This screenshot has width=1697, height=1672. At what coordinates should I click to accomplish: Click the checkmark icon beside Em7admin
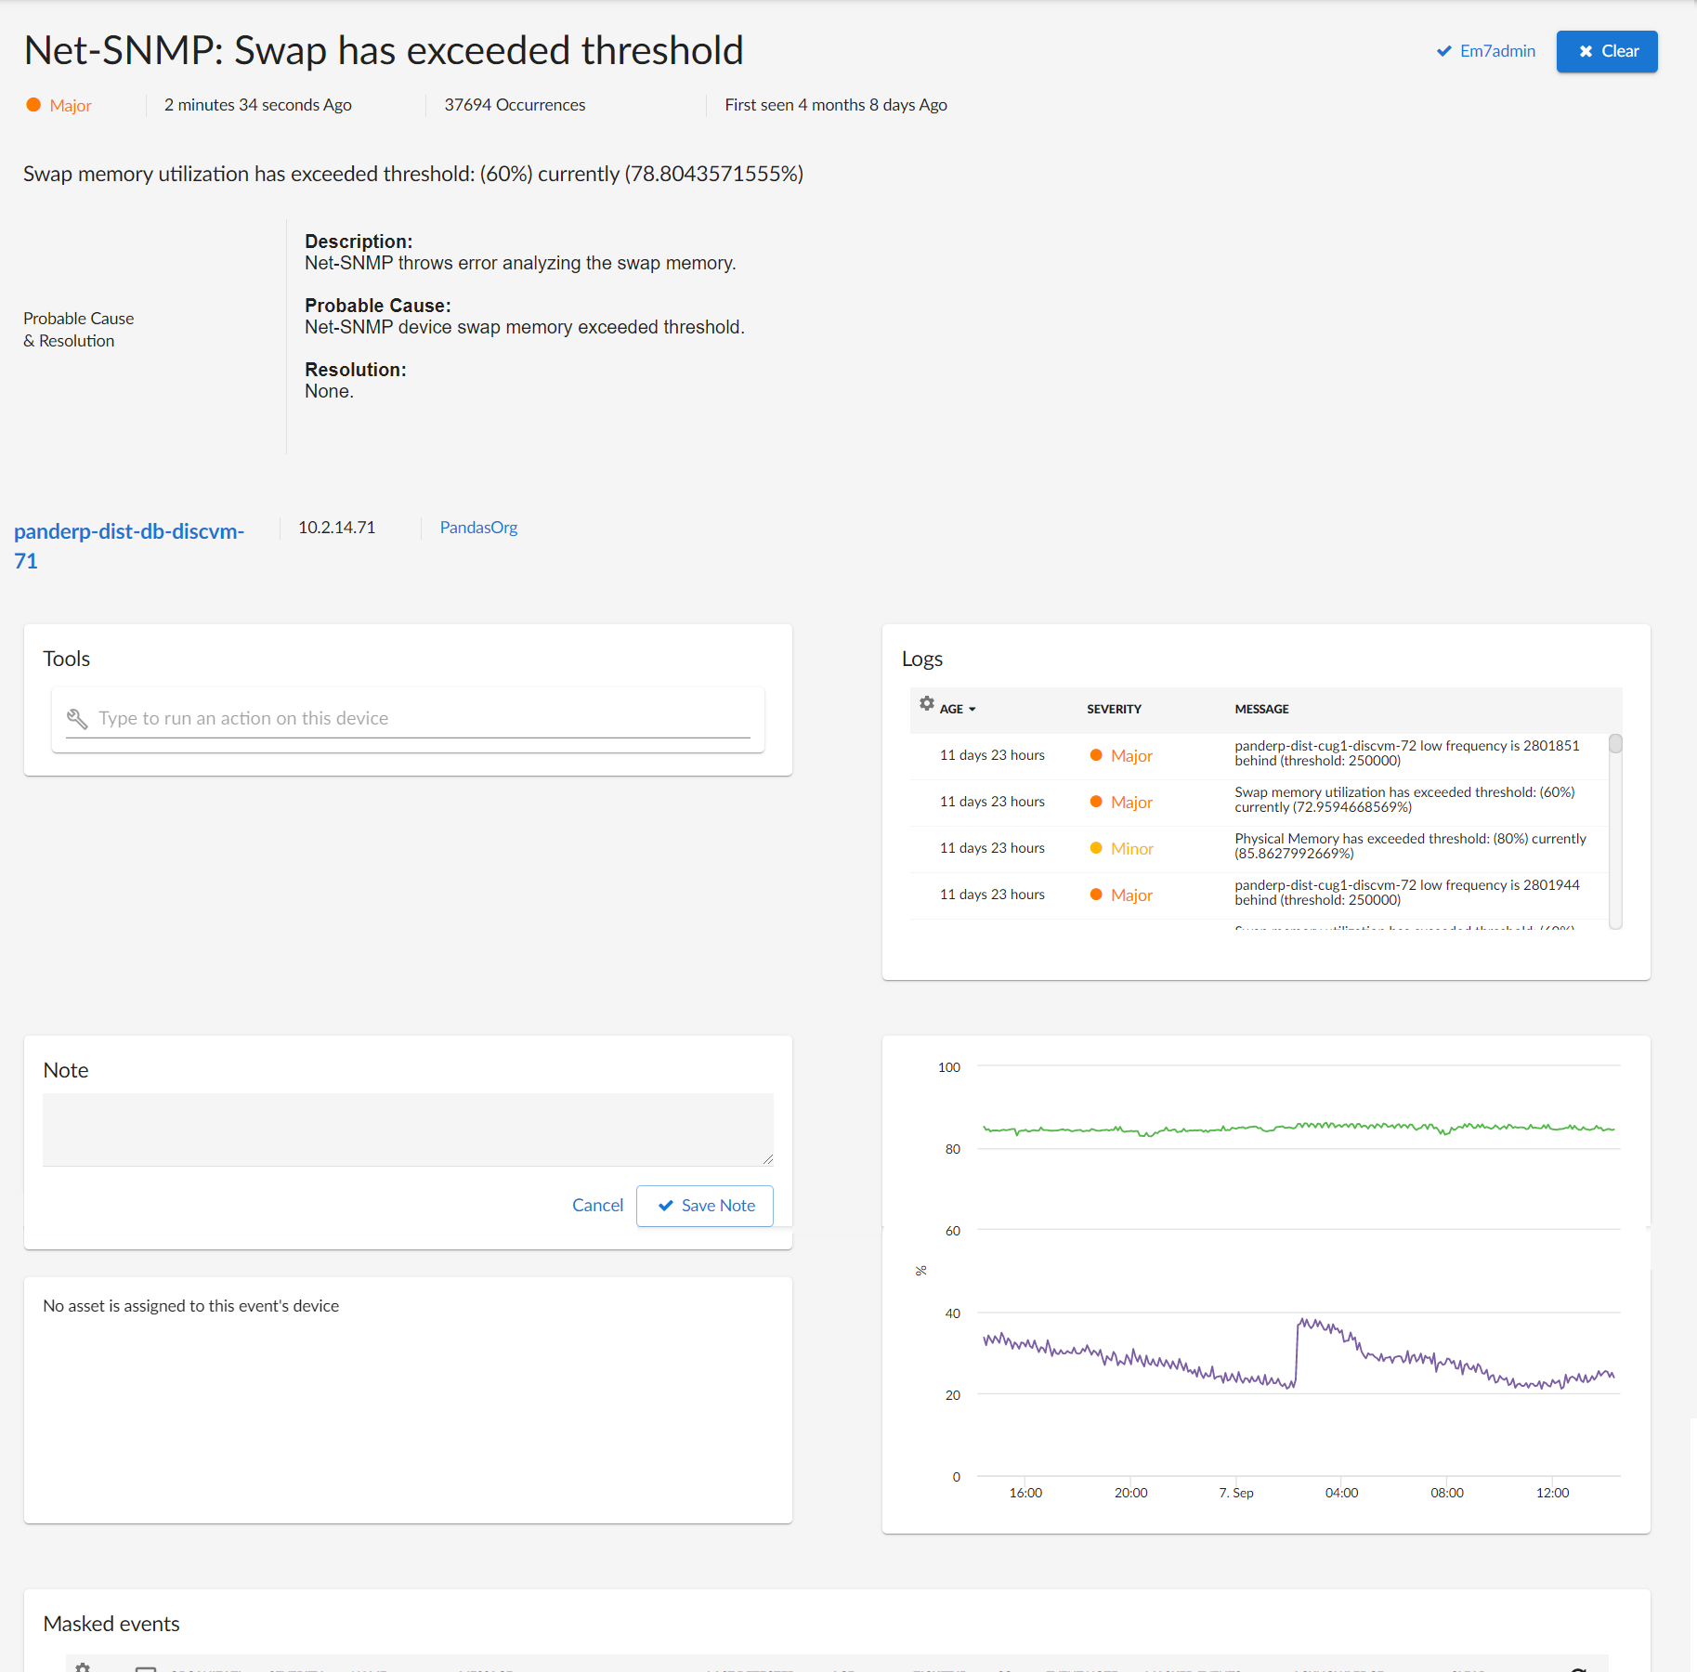pyautogui.click(x=1443, y=51)
